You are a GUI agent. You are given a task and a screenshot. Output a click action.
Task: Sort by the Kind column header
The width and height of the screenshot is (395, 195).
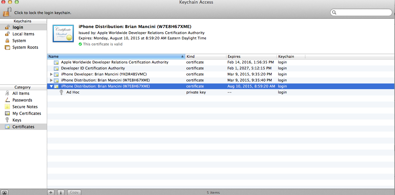(206, 57)
